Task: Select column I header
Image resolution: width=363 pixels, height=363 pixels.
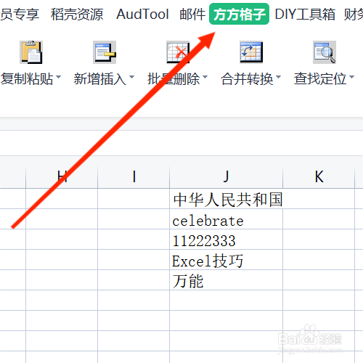Action: 134,176
